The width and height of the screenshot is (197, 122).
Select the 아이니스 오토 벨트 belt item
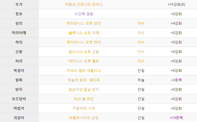84,61
